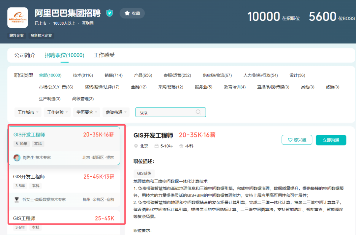The image size is (356, 235).
Task: Click the GIS search input field
Action: (x=170, y=112)
